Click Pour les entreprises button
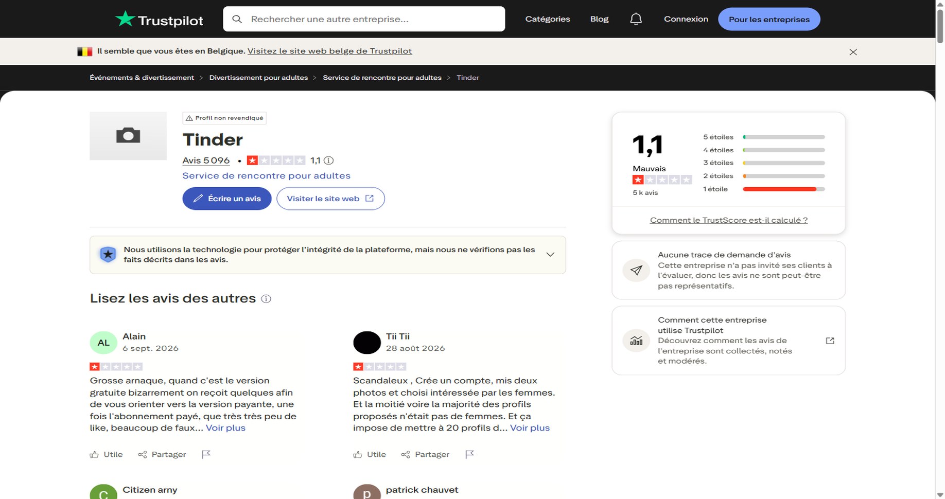 pos(769,19)
